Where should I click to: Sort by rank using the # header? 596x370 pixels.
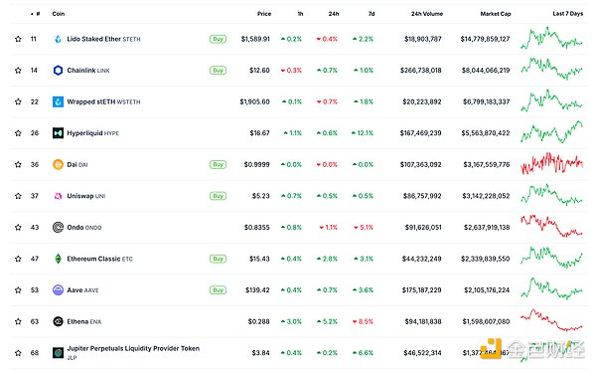36,14
